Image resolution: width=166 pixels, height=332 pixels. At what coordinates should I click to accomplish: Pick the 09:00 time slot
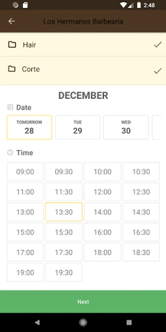[25, 172]
